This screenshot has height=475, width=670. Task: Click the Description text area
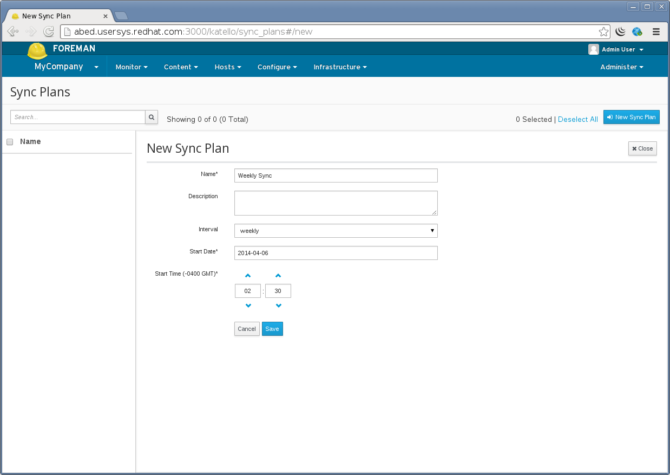point(336,203)
